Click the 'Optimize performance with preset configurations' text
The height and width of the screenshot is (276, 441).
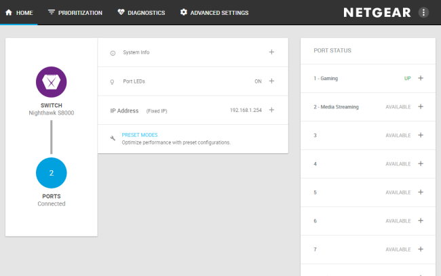pos(176,142)
